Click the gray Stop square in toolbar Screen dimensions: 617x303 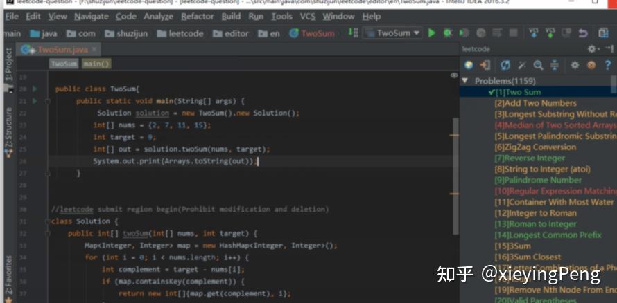point(513,33)
